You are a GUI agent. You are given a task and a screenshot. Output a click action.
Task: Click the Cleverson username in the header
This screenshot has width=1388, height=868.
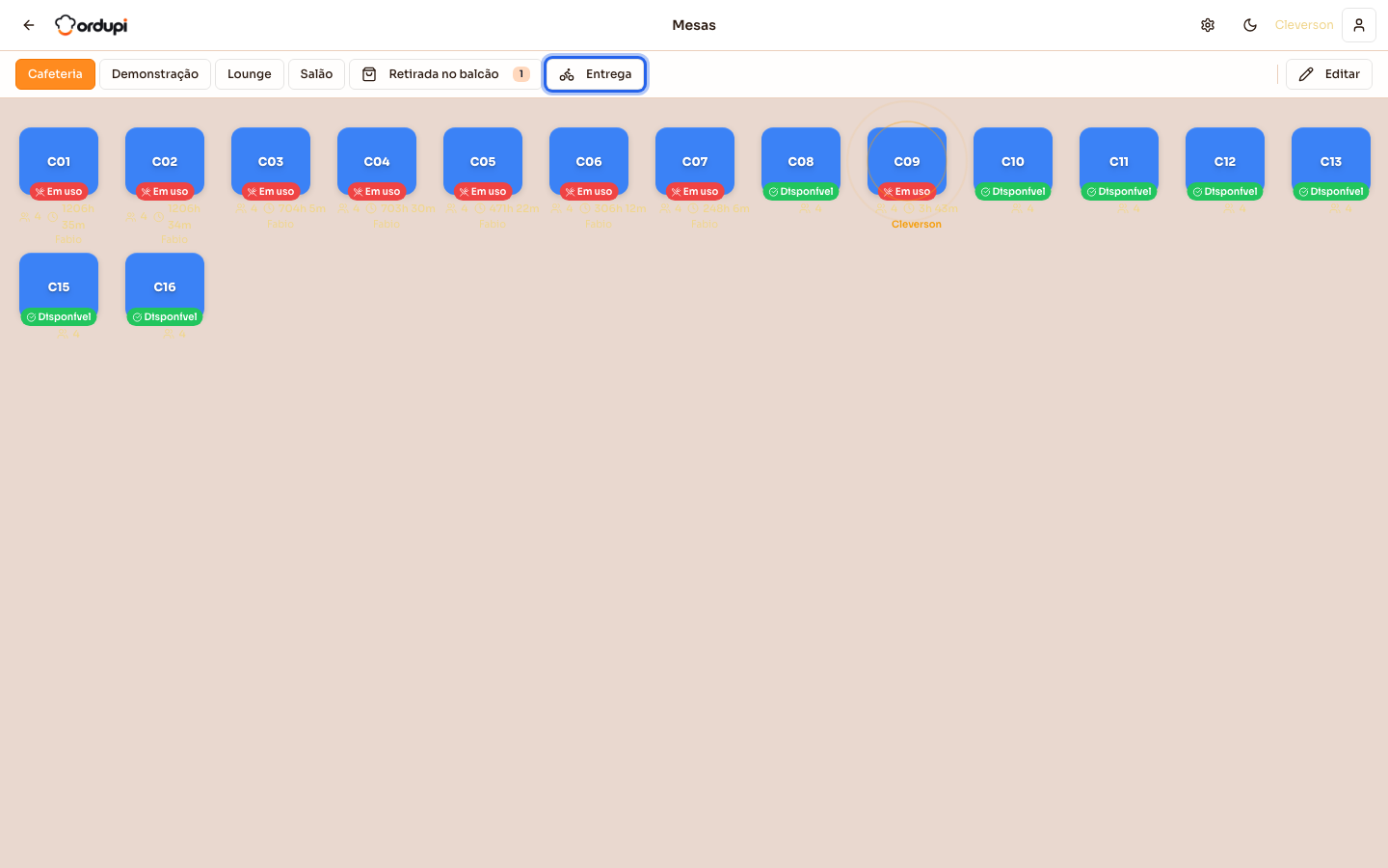1304,25
